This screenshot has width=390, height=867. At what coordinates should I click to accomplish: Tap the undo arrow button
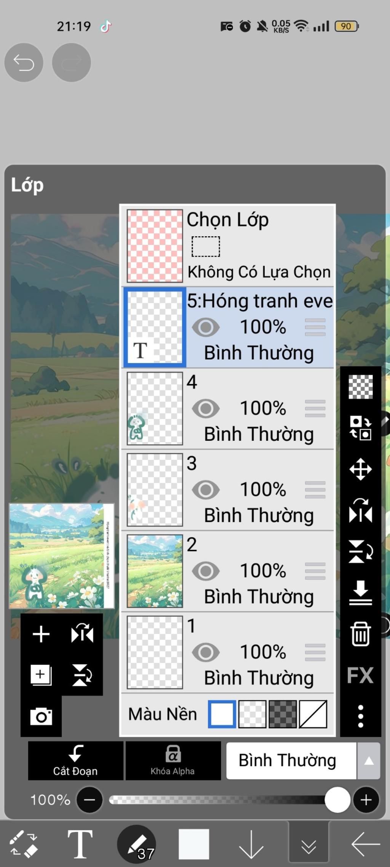click(24, 63)
